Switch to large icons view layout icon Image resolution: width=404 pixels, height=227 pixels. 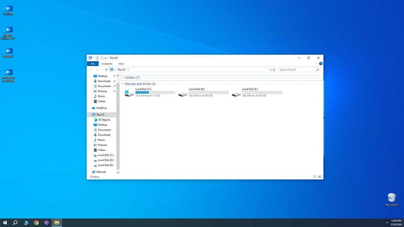coord(320,177)
